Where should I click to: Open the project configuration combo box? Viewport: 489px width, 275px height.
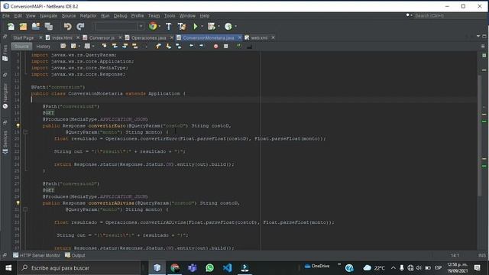(119, 27)
